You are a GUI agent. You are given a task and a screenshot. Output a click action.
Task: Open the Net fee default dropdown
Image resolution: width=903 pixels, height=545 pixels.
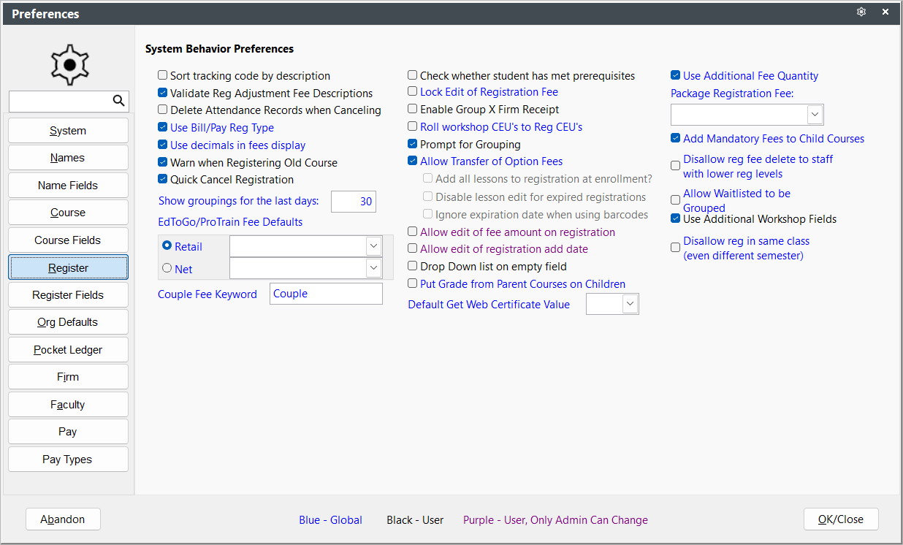click(373, 269)
